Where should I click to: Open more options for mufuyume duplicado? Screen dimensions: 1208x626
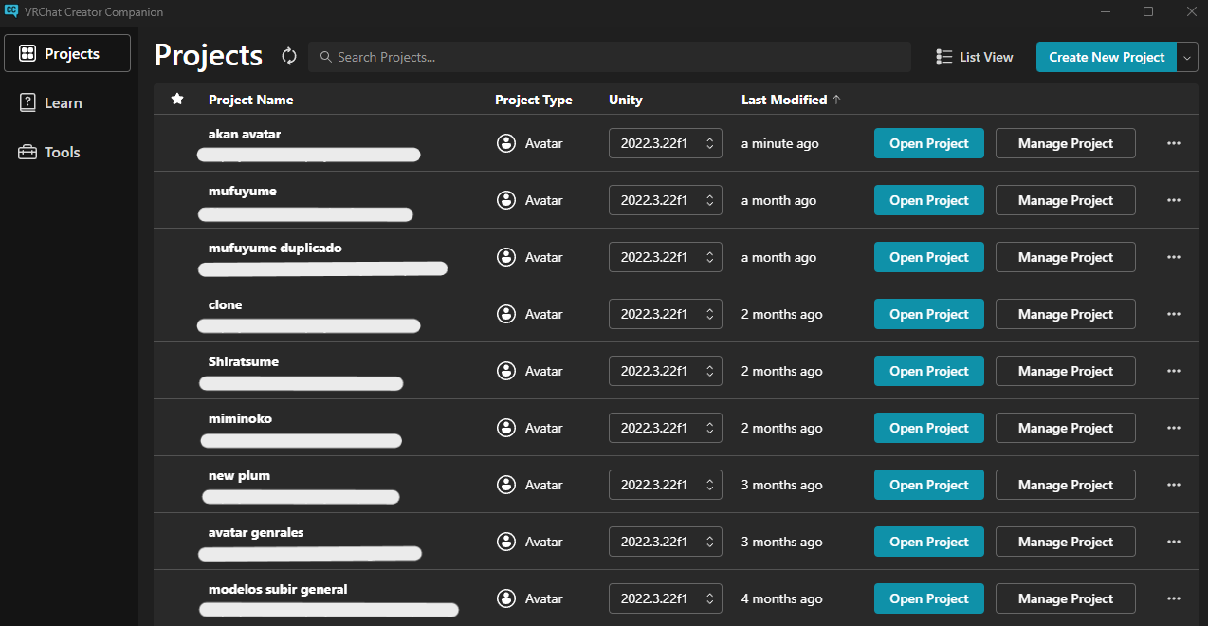point(1174,257)
